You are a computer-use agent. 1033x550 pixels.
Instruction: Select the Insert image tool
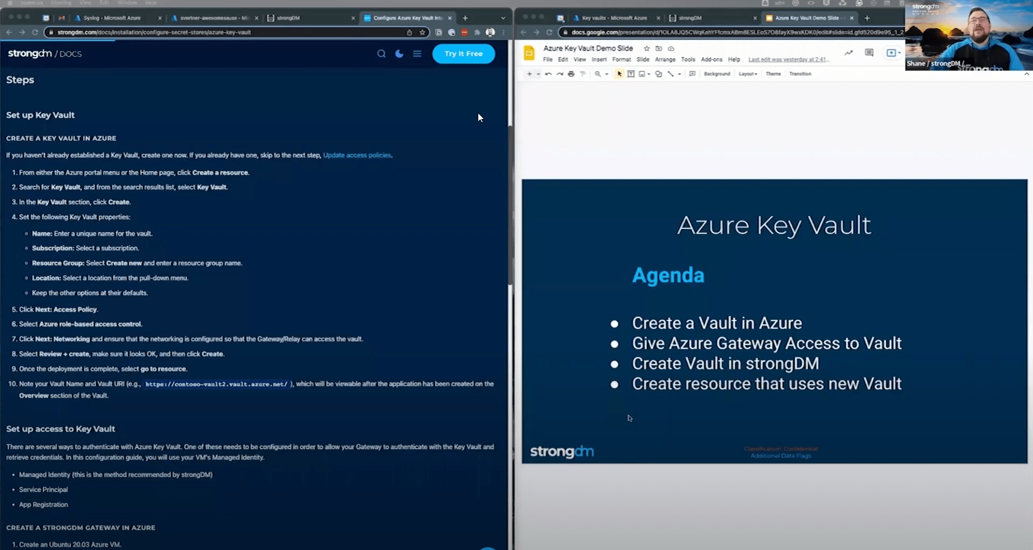(643, 74)
